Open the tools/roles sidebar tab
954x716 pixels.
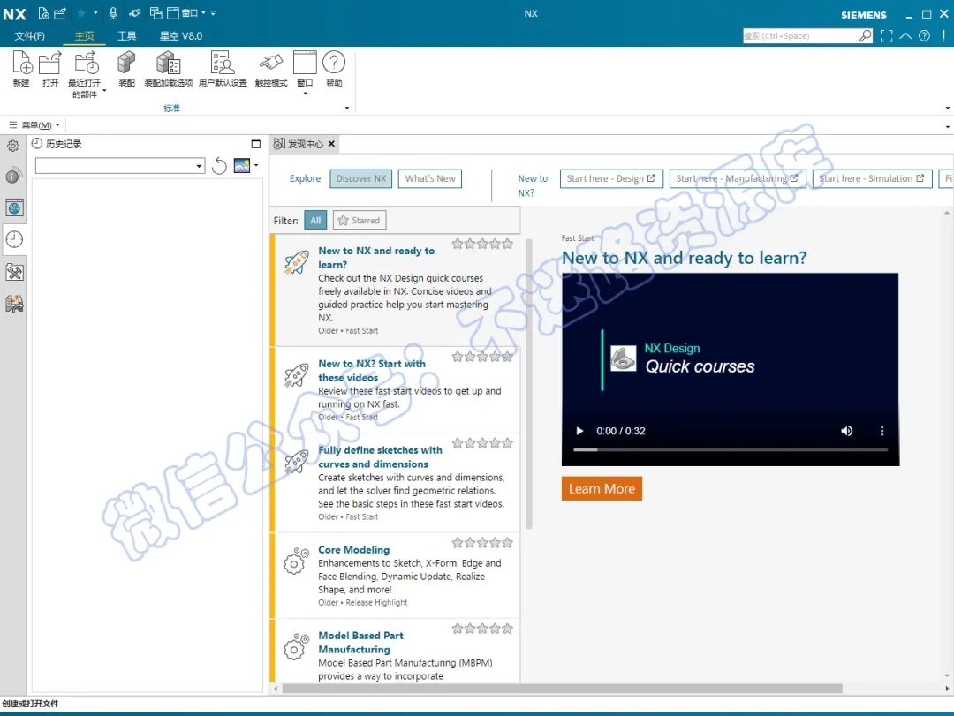tap(14, 272)
